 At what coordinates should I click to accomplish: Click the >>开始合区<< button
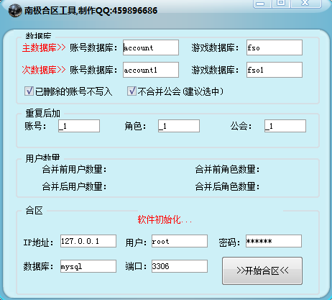click(x=262, y=271)
